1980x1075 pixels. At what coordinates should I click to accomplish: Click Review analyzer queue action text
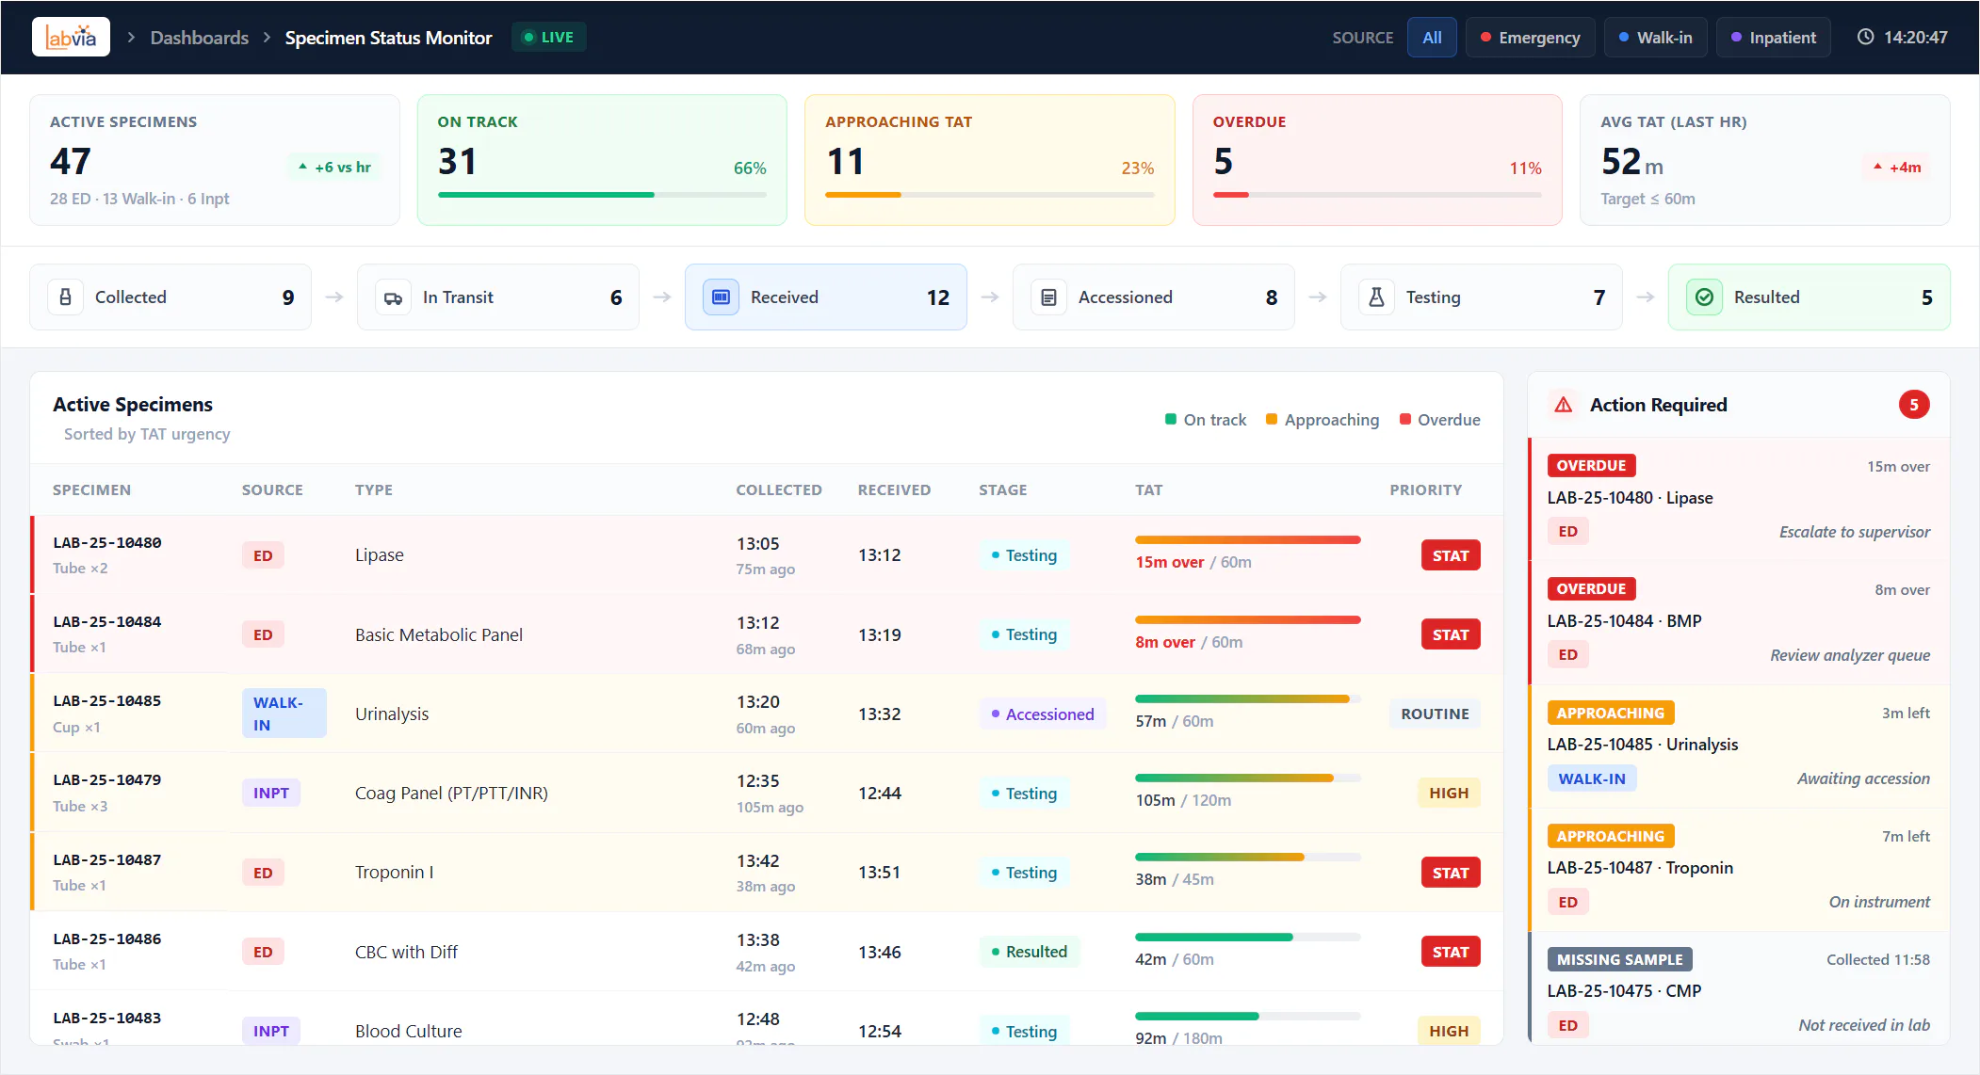tap(1850, 655)
